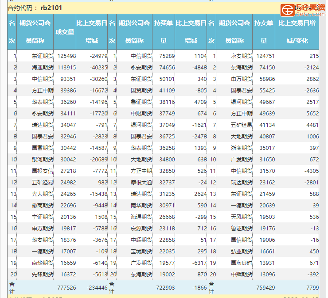Select long change -2478 for 国泰君安
Viewport: 328px width, 298px height.
tap(199, 136)
